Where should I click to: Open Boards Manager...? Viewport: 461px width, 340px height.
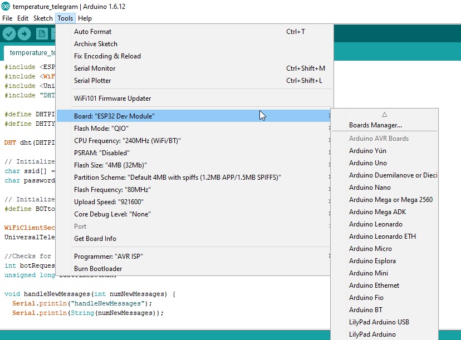pos(385,125)
